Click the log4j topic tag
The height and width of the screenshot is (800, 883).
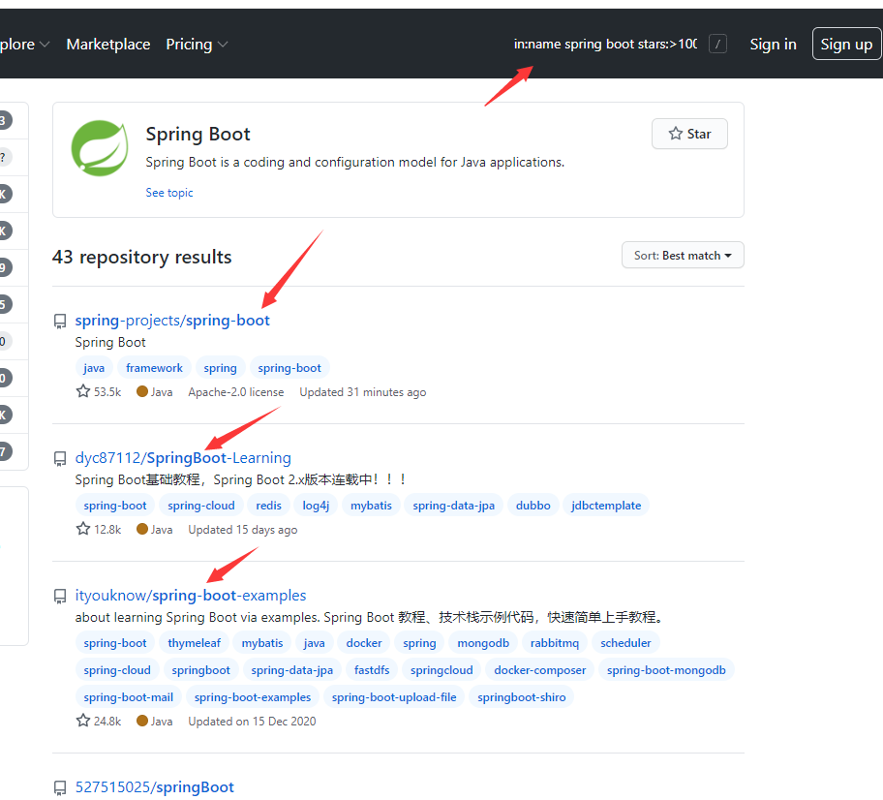pos(316,506)
